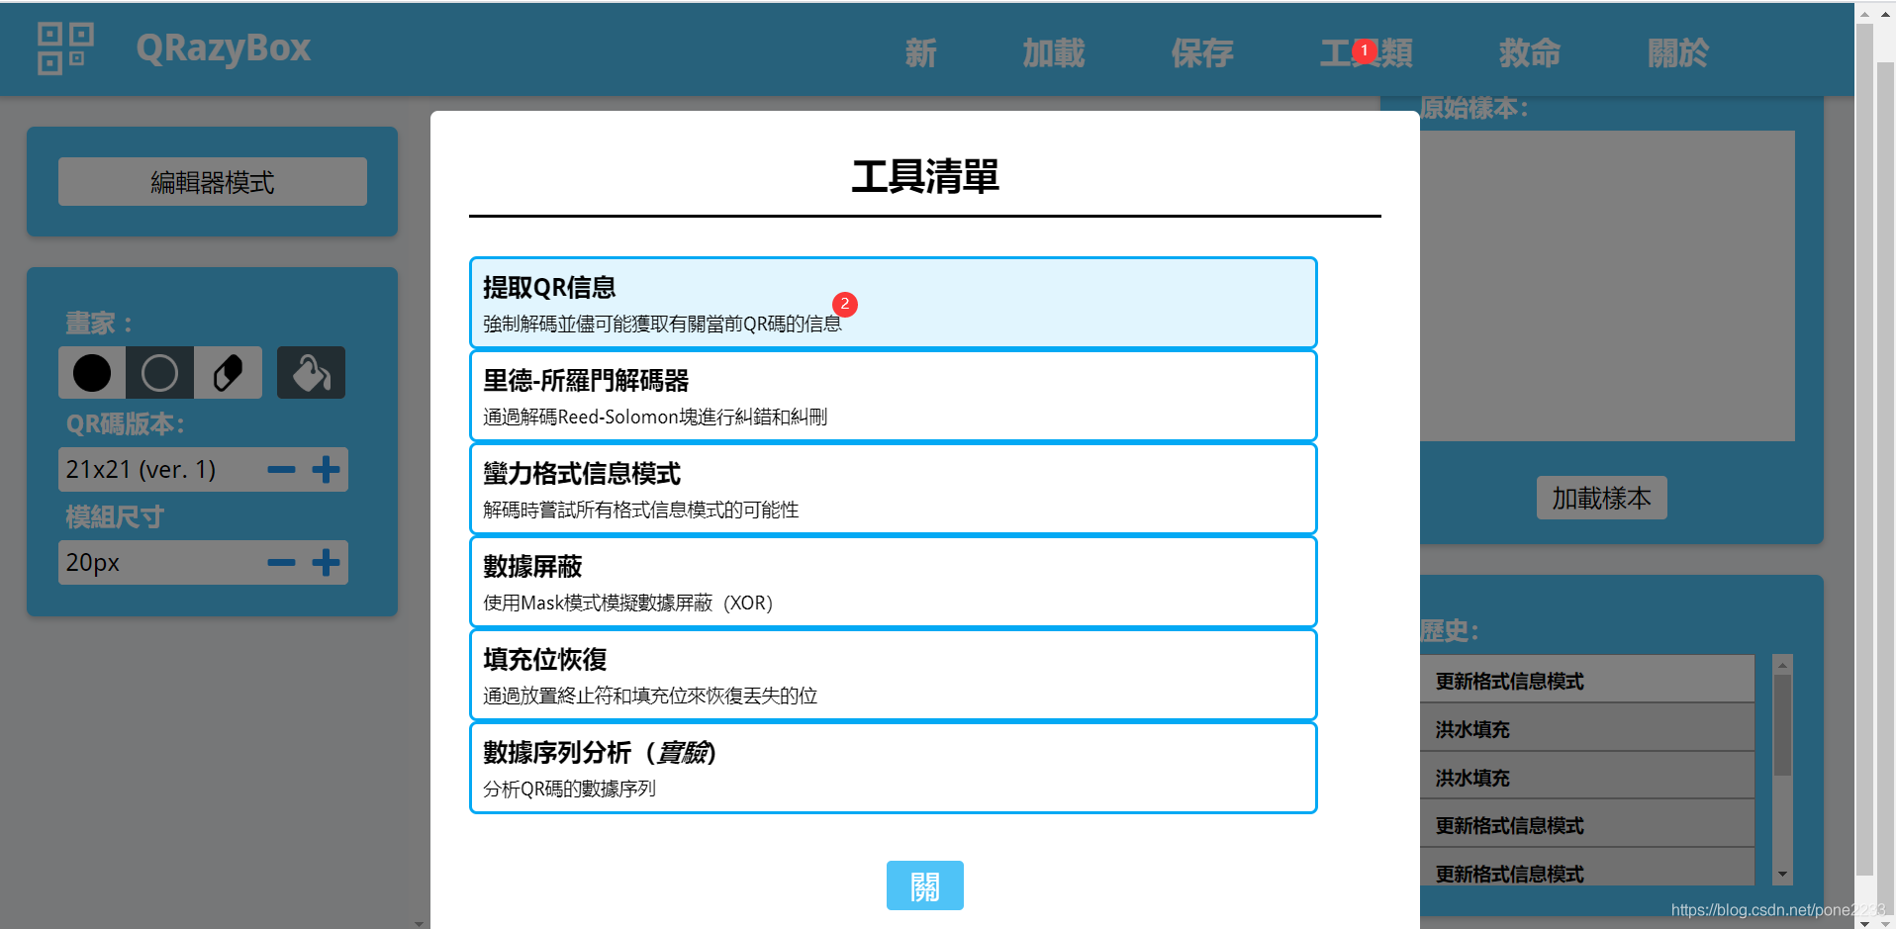Select the white circle module tool

[160, 373]
